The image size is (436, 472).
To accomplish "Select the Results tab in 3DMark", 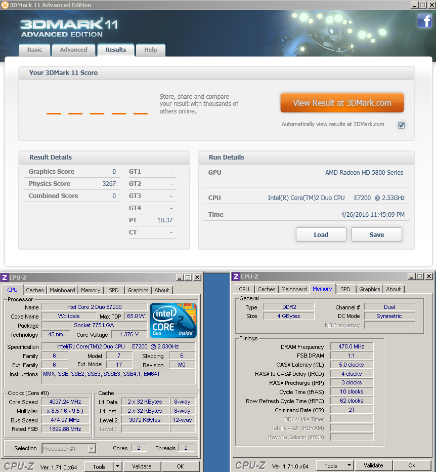I will (x=116, y=50).
